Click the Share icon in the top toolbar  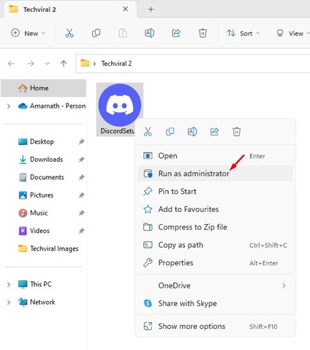(176, 33)
